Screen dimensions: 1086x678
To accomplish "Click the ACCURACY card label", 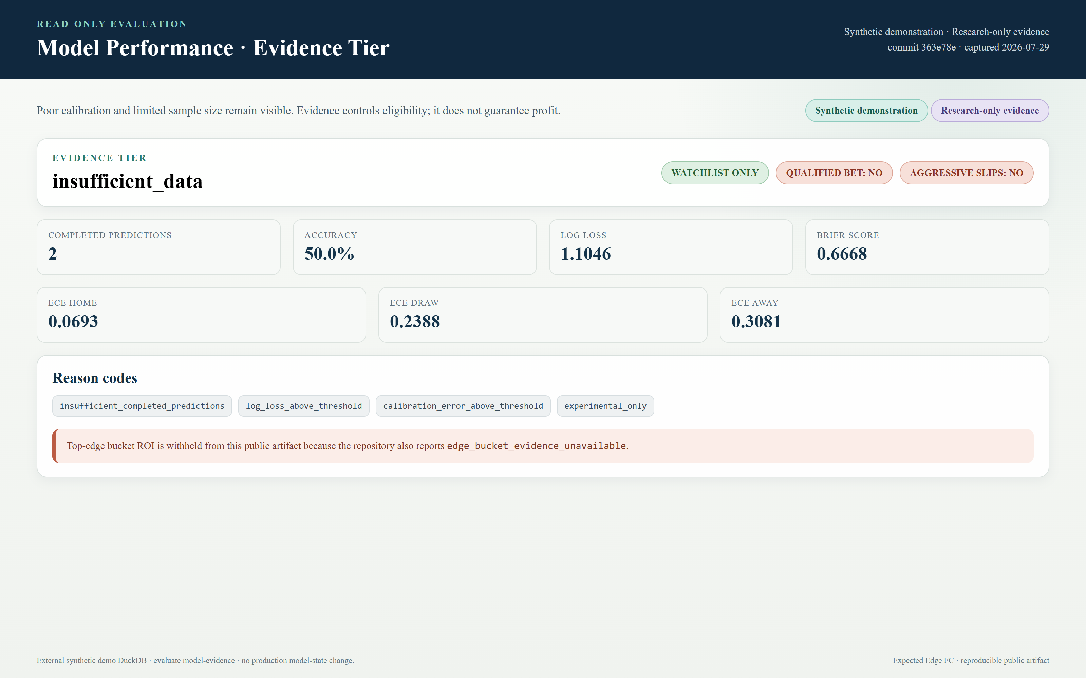I will point(331,235).
